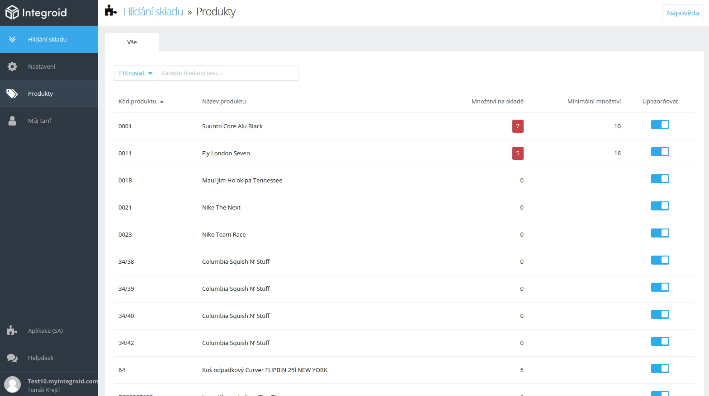Click product name Fly London Seven
Image resolution: width=709 pixels, height=396 pixels.
[x=226, y=153]
